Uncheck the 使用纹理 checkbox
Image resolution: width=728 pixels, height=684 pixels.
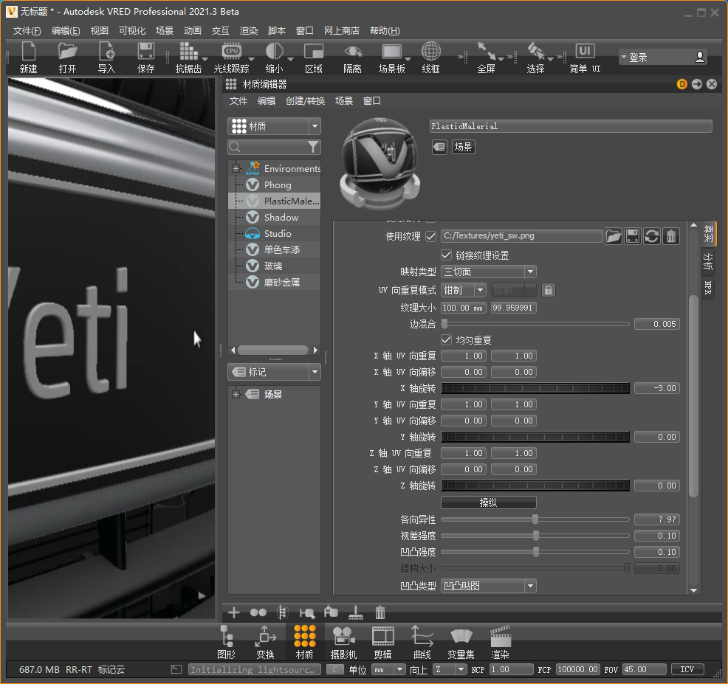(431, 236)
